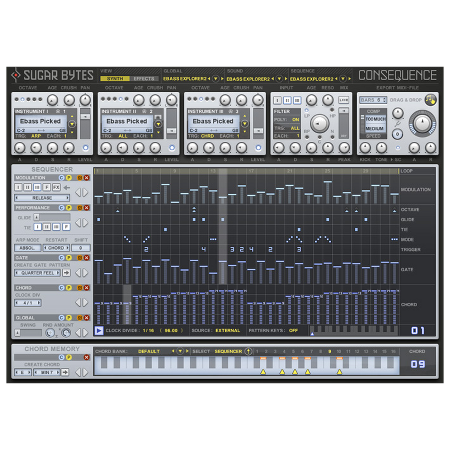Select chord slot 10 in chord memory
This screenshot has height=450, width=450.
coord(339,351)
